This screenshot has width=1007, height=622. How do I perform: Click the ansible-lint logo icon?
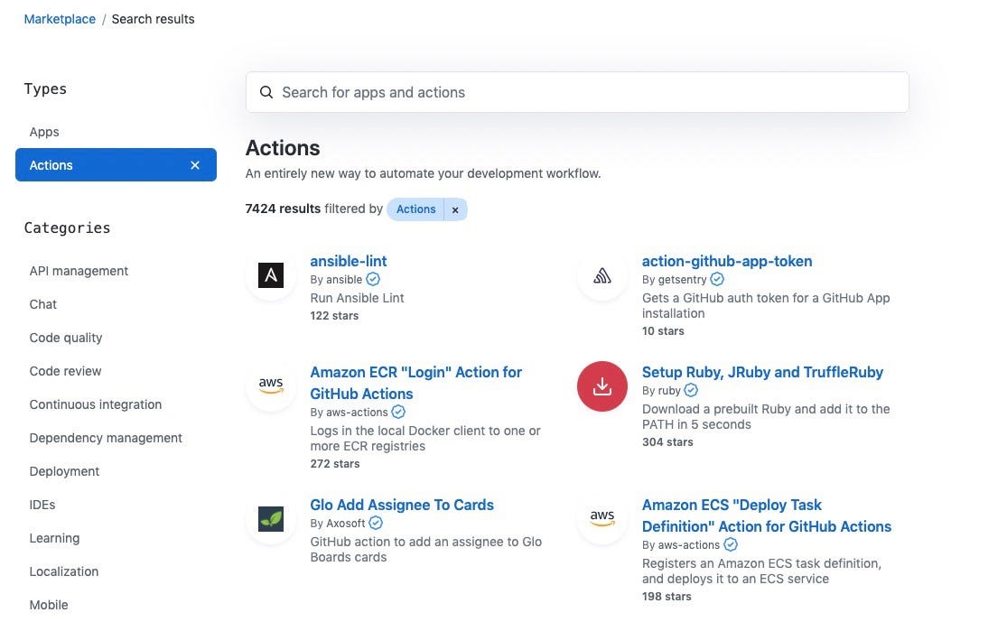click(271, 275)
